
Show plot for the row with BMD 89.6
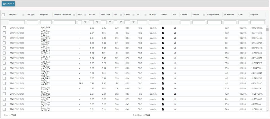pos(175,83)
